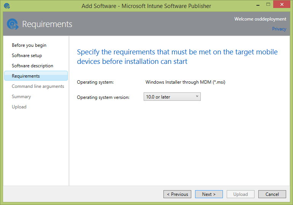The width and height of the screenshot is (293, 205).
Task: Cancel the Add Software wizard
Action: [x=272, y=194]
